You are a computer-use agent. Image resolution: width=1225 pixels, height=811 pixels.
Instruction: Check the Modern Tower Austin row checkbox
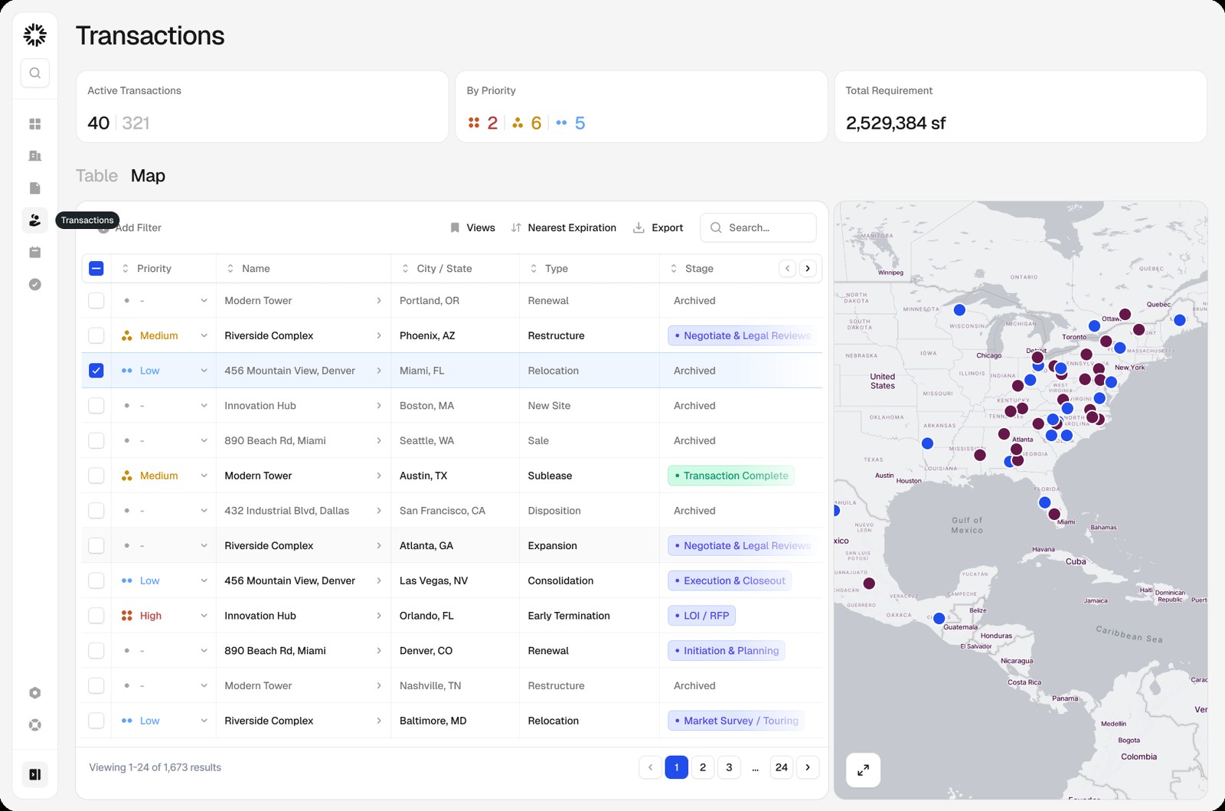[96, 476]
